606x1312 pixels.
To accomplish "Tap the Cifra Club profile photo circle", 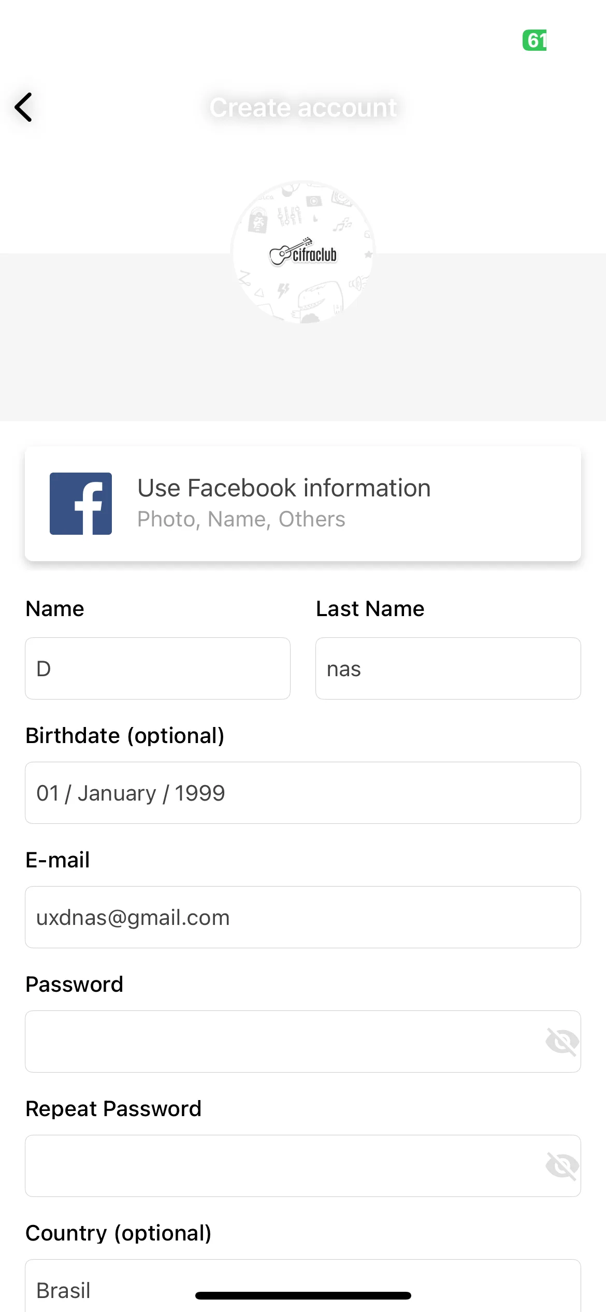I will coord(303,252).
